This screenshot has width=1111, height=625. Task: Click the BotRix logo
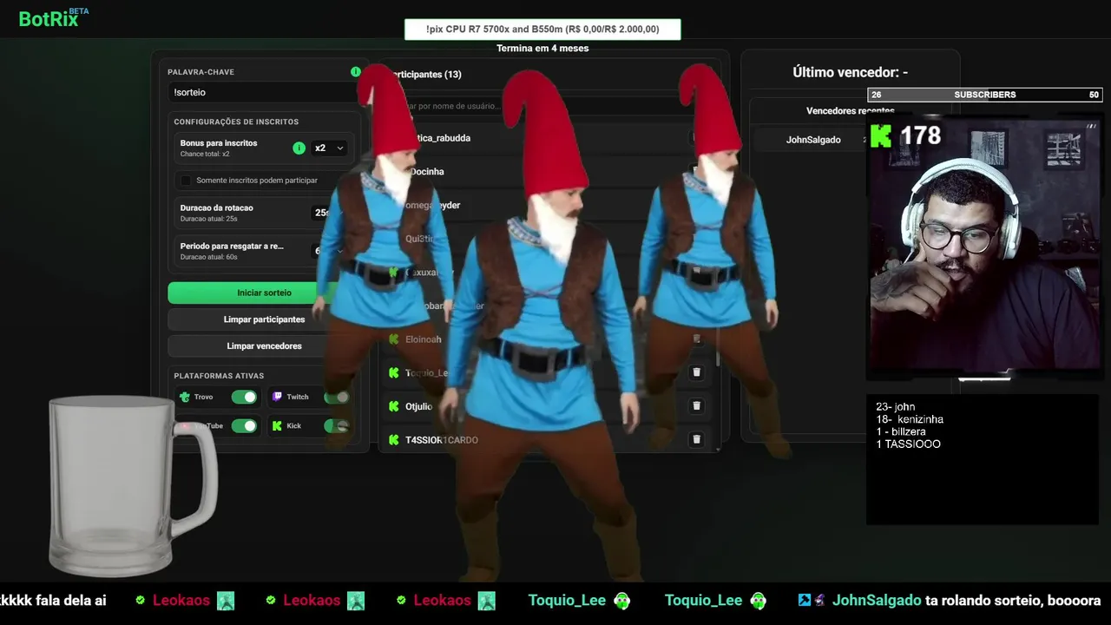click(x=53, y=18)
